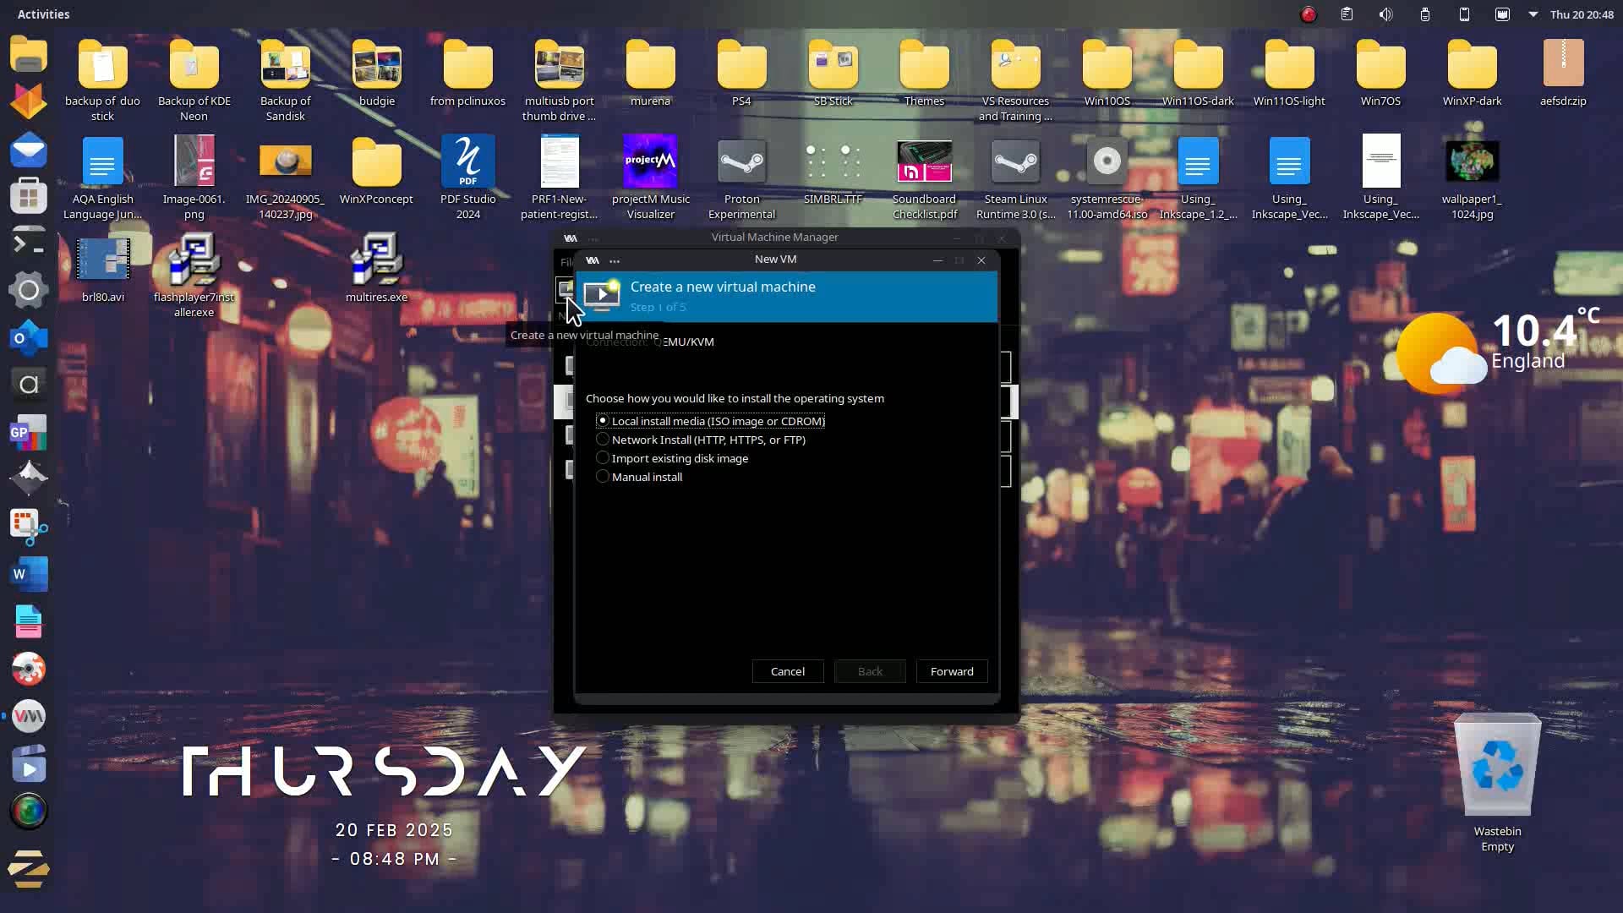The image size is (1623, 913).
Task: Click the USB drive tray icon
Action: (1425, 14)
